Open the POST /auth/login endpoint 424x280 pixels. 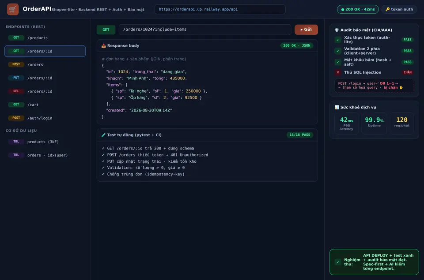tap(45, 118)
